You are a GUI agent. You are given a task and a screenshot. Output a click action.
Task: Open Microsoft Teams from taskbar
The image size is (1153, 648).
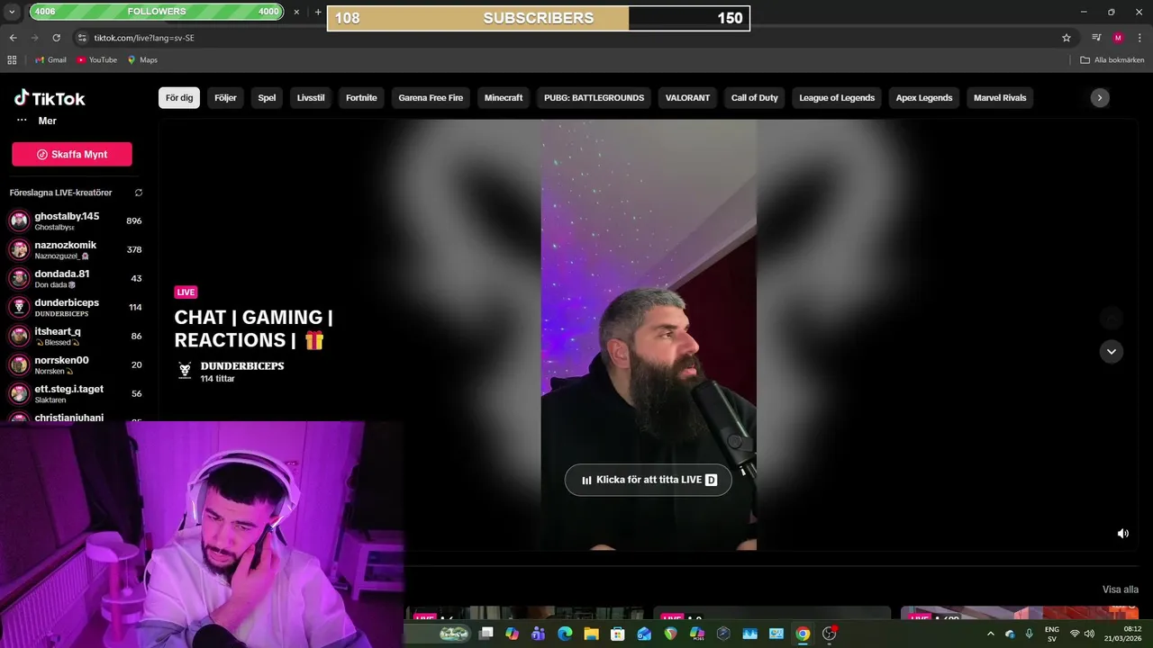pos(539,634)
